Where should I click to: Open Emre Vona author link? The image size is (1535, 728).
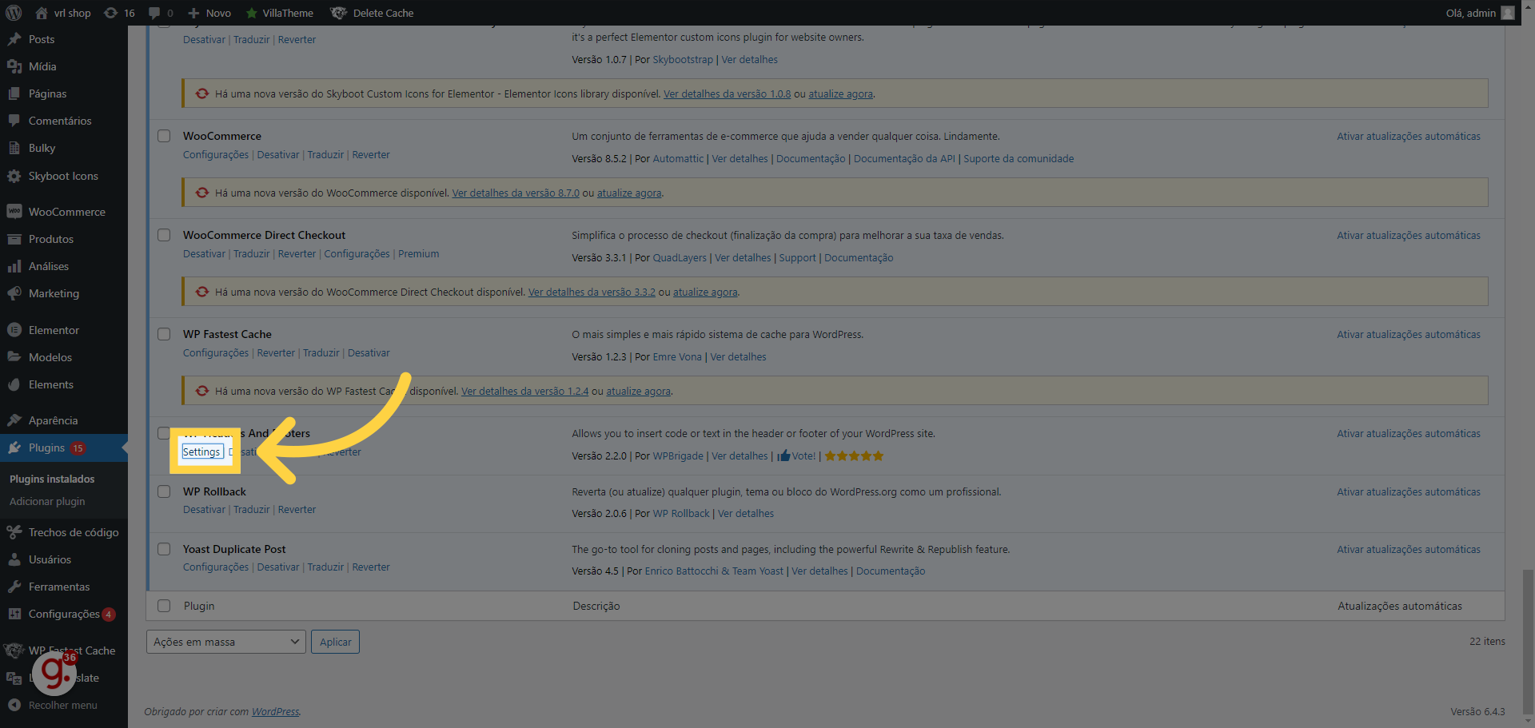[677, 356]
